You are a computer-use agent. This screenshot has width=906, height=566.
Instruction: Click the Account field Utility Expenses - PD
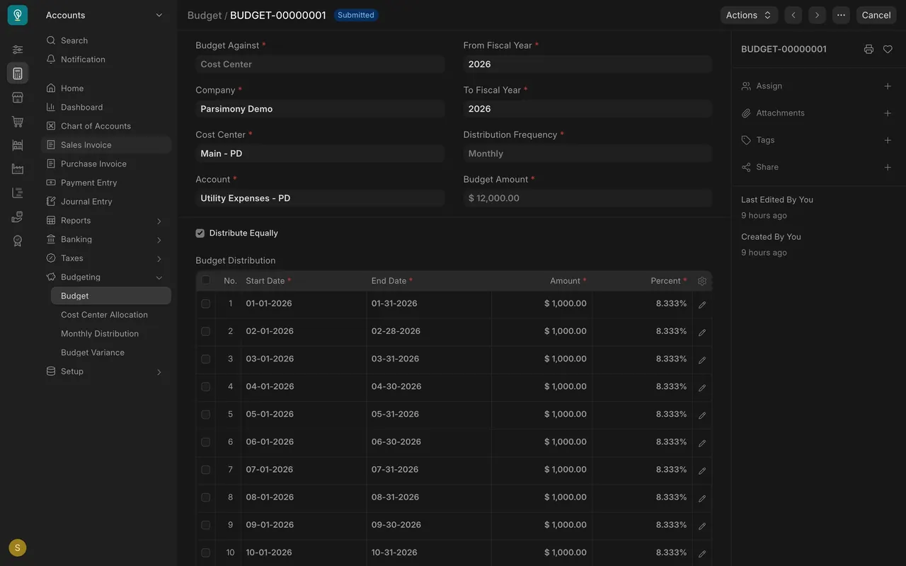tap(320, 198)
